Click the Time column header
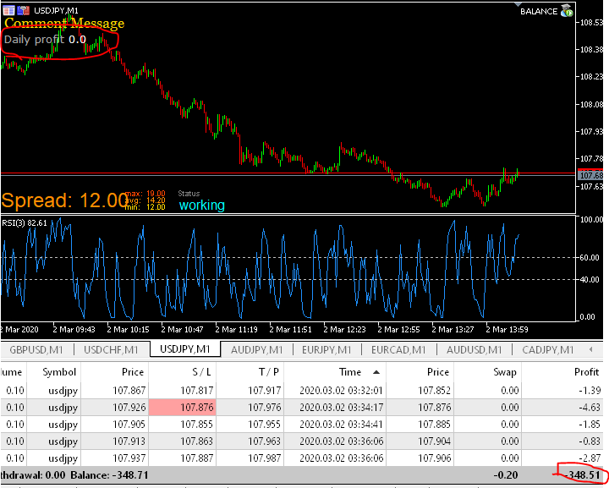The width and height of the screenshot is (609, 488). (x=335, y=372)
